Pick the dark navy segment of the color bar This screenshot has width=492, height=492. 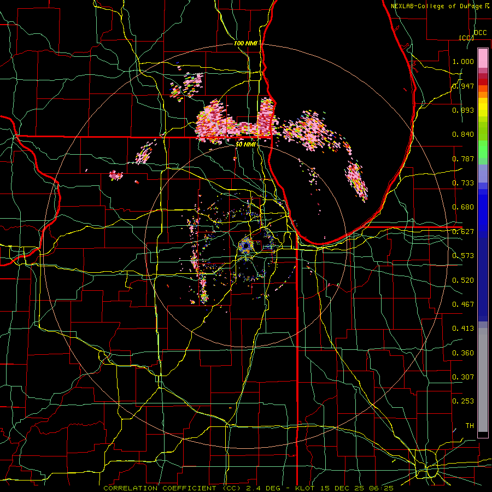pyautogui.click(x=483, y=279)
